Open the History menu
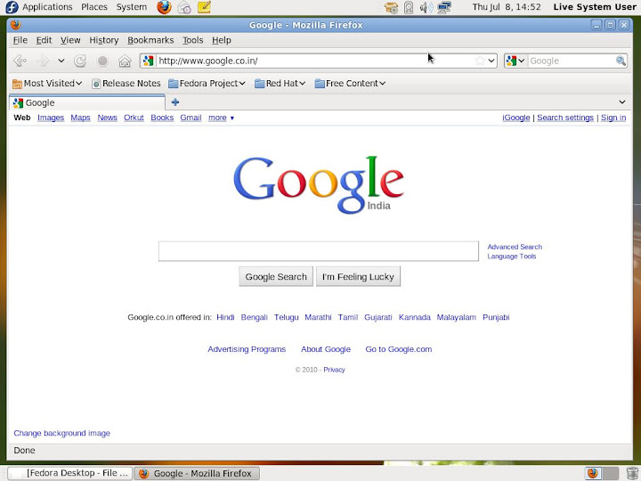The height and width of the screenshot is (481, 641). [x=104, y=40]
